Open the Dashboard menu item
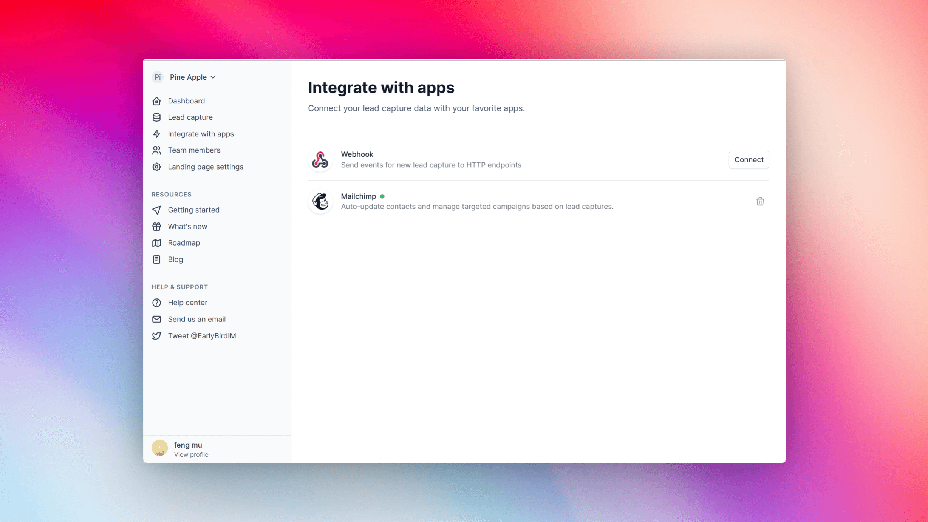This screenshot has width=928, height=522. [186, 101]
